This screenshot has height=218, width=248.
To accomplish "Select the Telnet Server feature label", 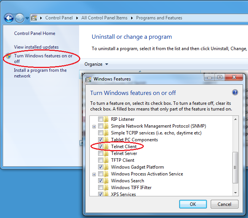I will pyautogui.click(x=124, y=153).
